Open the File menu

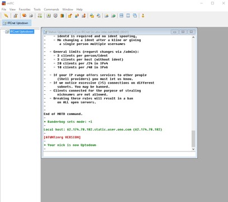(4, 10)
